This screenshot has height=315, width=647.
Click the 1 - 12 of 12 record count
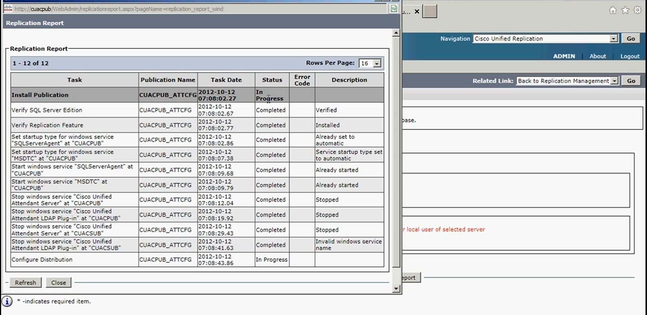31,63
